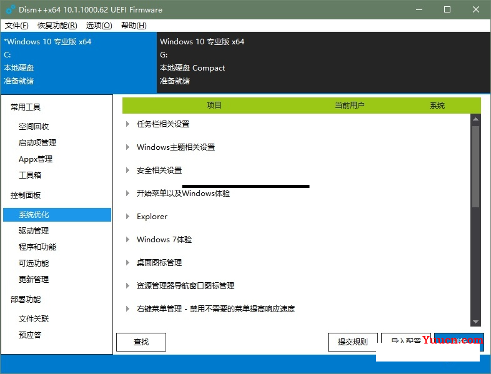Expand 任务栏相关设置 group
Viewport: 491px width, 374px height.
coord(127,124)
